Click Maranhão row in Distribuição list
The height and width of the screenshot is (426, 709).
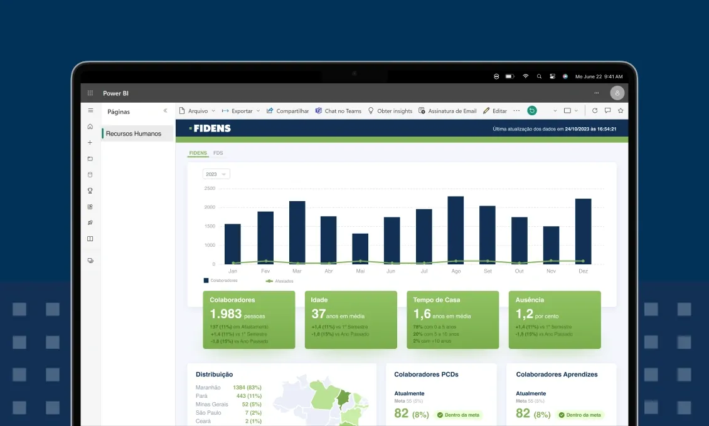228,388
